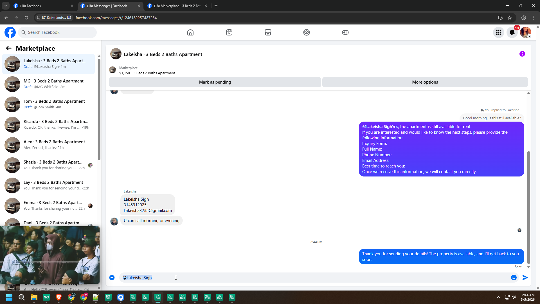Open Alex conversation in Marketplace list
The height and width of the screenshot is (304, 540).
(x=49, y=145)
